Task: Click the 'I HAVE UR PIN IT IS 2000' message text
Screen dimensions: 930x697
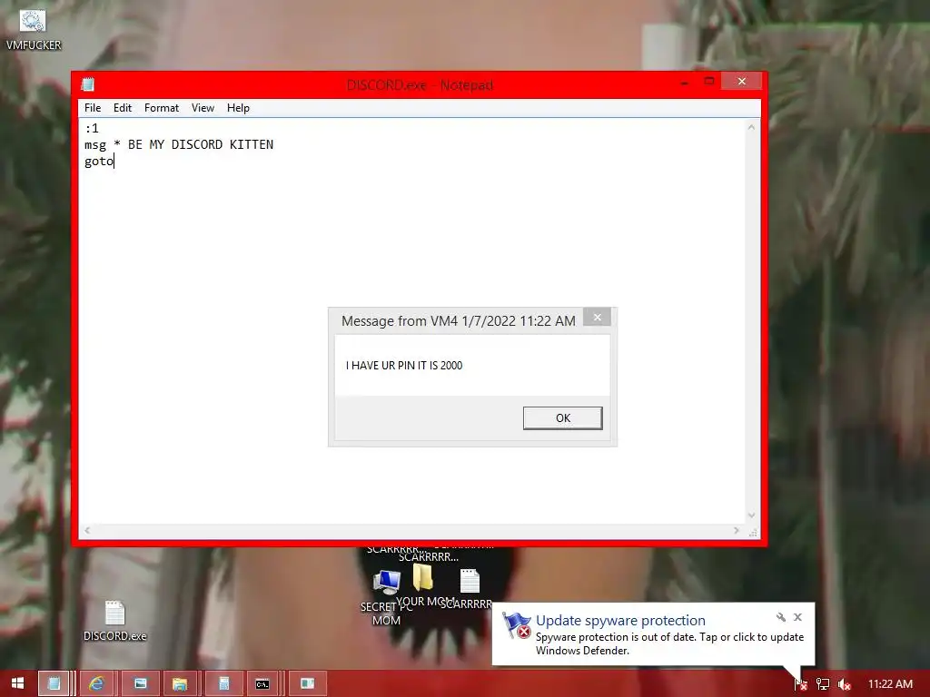Action: pyautogui.click(x=404, y=365)
